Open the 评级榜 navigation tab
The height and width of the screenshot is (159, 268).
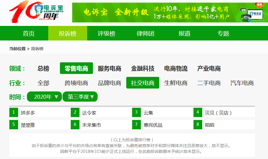coord(106,33)
